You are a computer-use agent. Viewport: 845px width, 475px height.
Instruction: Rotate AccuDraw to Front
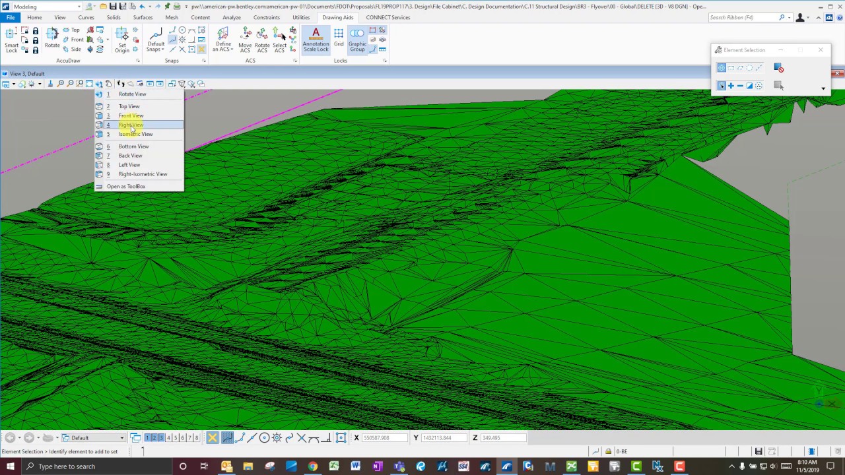73,40
